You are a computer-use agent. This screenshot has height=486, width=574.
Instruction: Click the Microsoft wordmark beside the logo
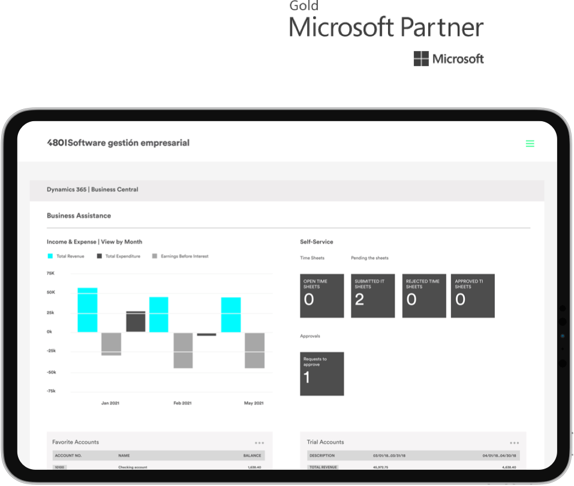[458, 59]
